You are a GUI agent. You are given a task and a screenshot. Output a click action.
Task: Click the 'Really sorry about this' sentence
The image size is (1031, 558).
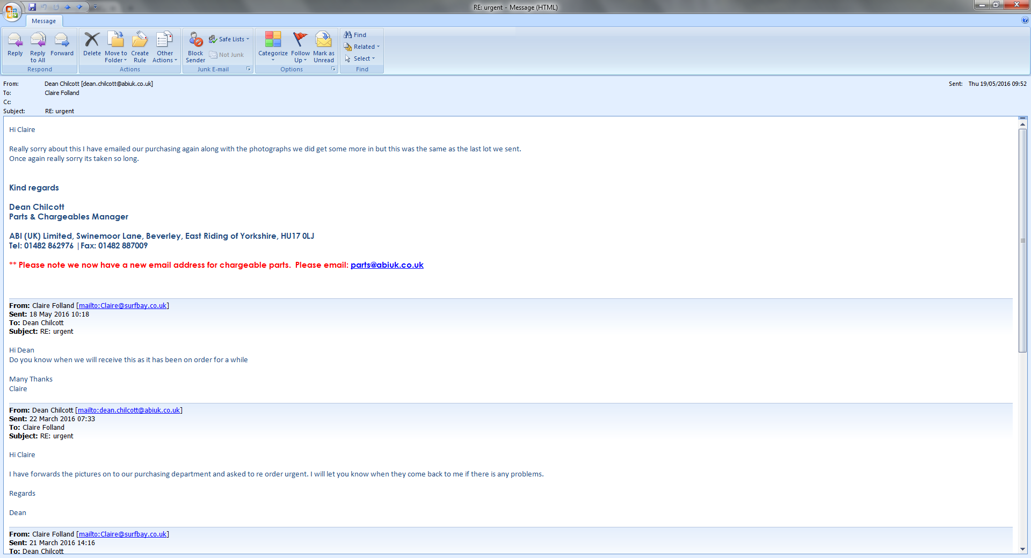265,149
